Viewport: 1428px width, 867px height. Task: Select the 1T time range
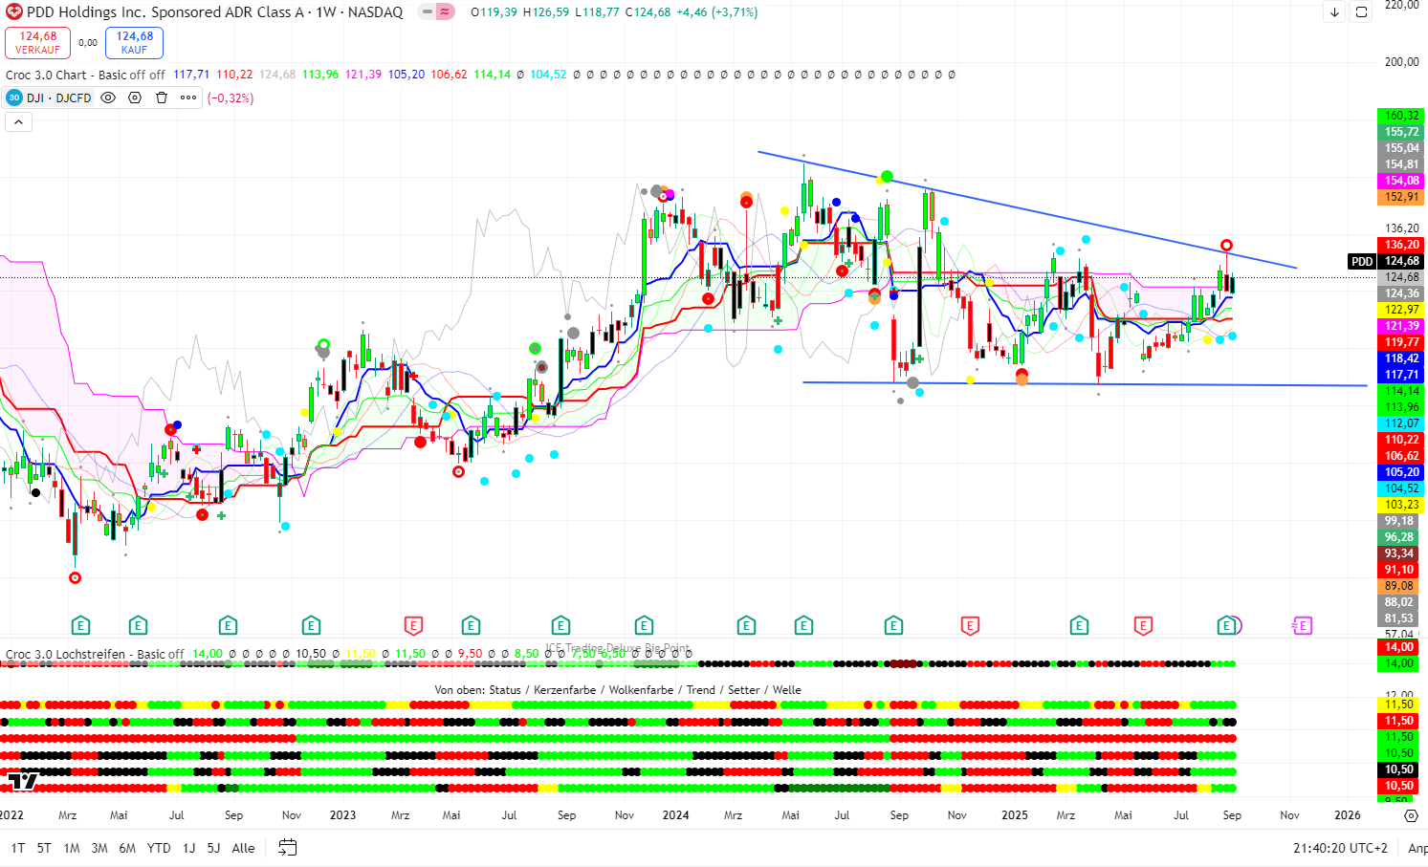(x=18, y=848)
